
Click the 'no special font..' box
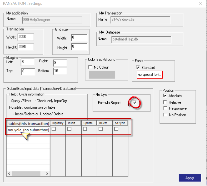(x=150, y=75)
